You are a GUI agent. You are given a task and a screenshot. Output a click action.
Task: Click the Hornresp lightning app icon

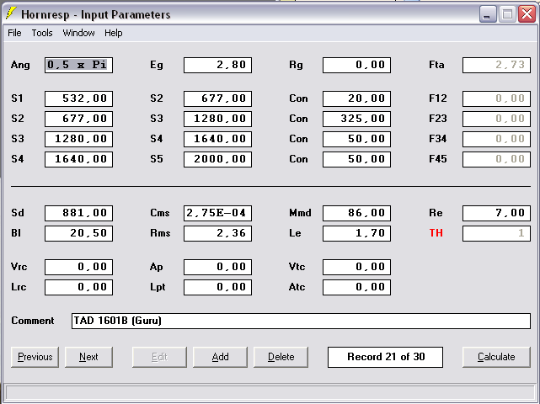coord(11,13)
